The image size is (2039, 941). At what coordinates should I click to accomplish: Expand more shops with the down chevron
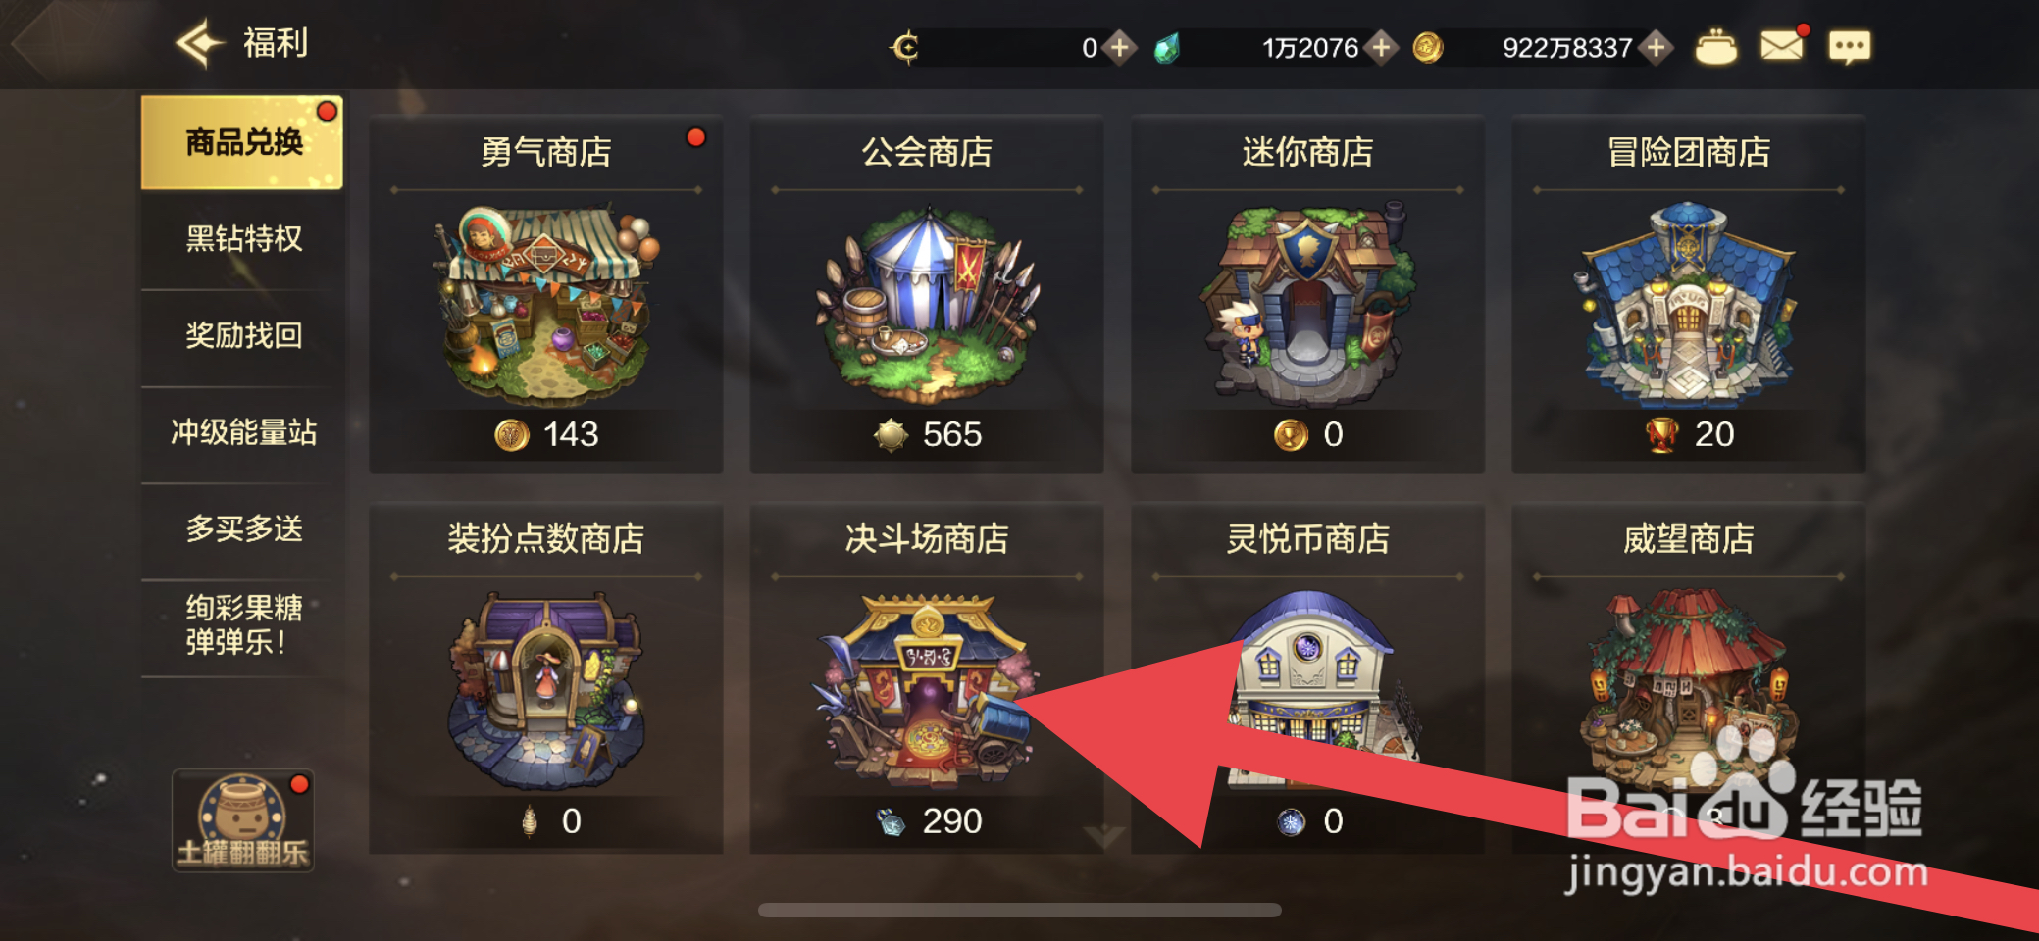(x=1104, y=836)
